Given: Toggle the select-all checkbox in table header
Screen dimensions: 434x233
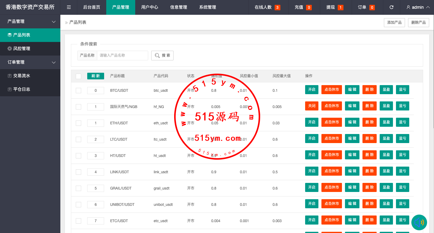Looking at the screenshot, I should pyautogui.click(x=78, y=76).
